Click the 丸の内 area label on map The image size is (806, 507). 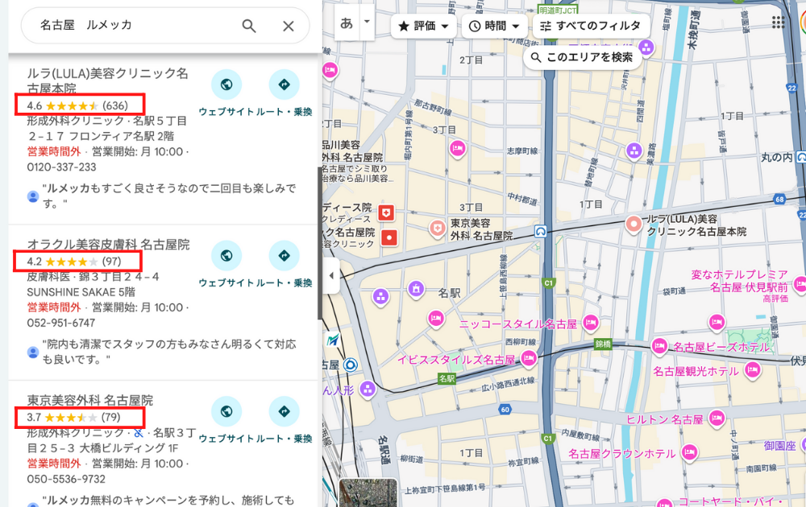777,158
